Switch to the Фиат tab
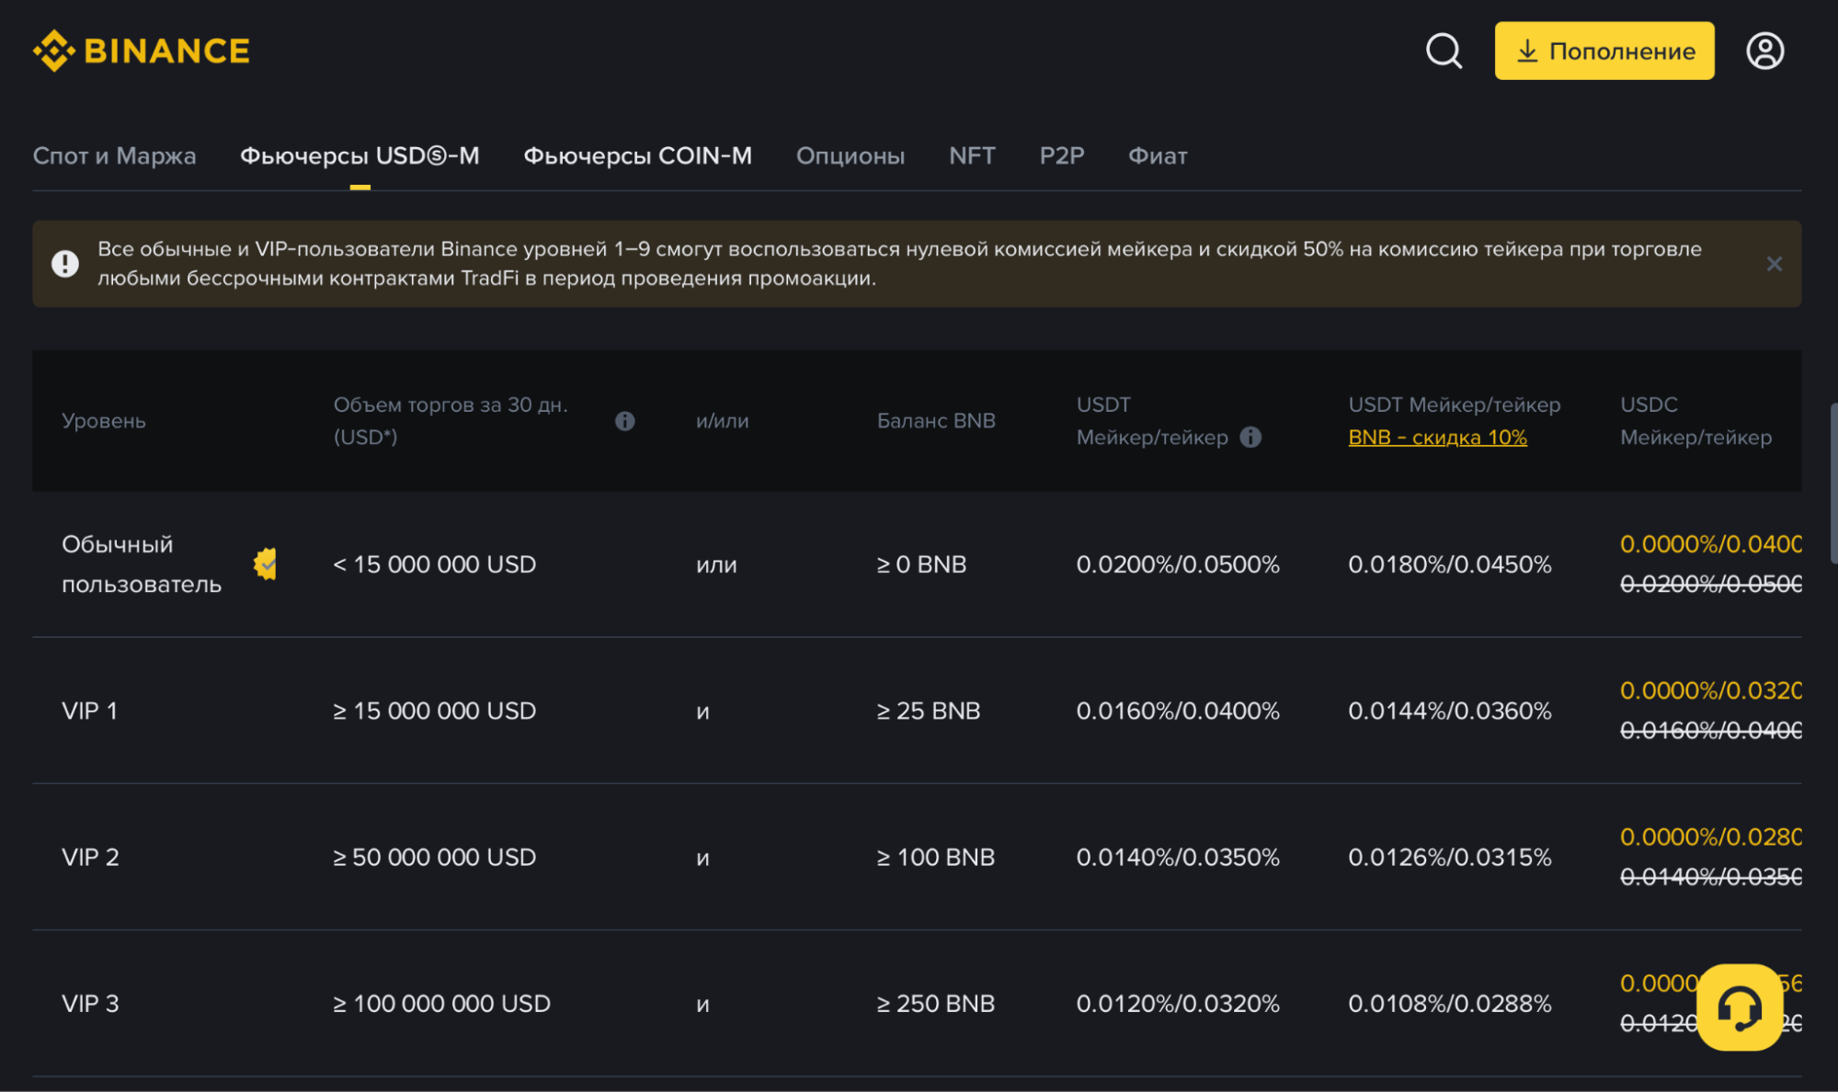This screenshot has height=1092, width=1838. (x=1158, y=156)
